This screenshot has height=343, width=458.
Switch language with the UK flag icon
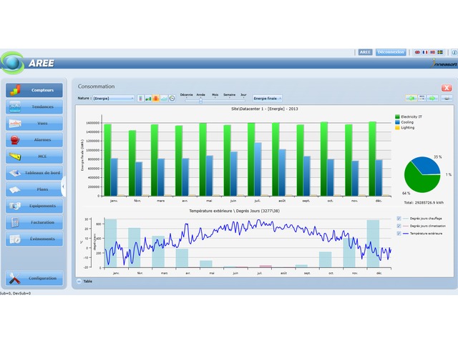point(418,52)
